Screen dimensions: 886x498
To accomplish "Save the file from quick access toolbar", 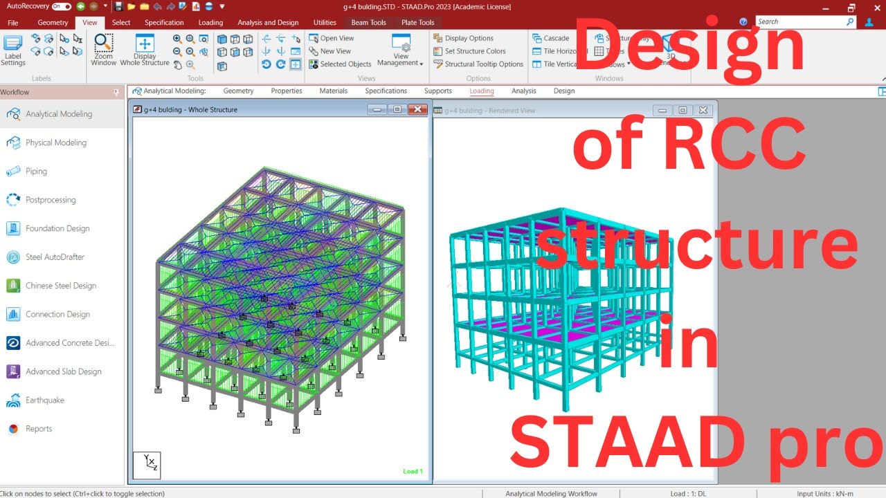I will [119, 6].
